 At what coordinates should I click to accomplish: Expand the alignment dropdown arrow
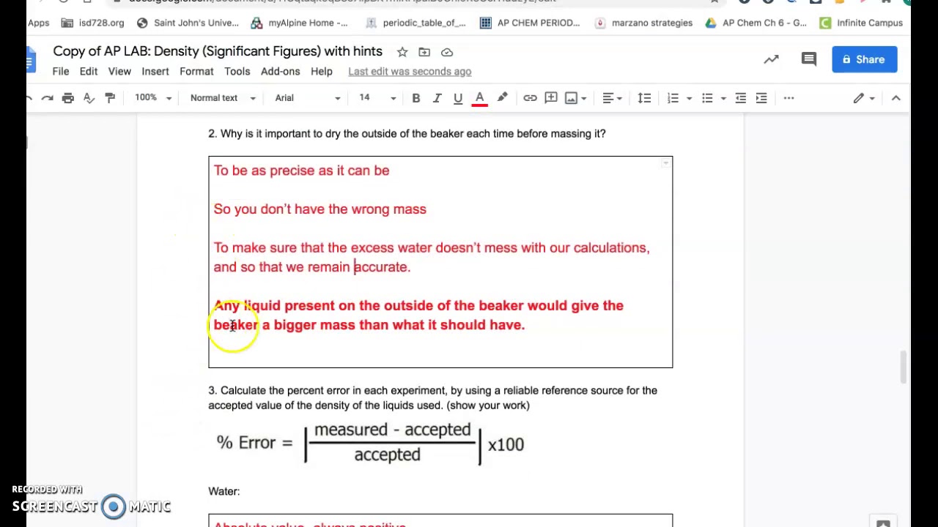tap(619, 98)
